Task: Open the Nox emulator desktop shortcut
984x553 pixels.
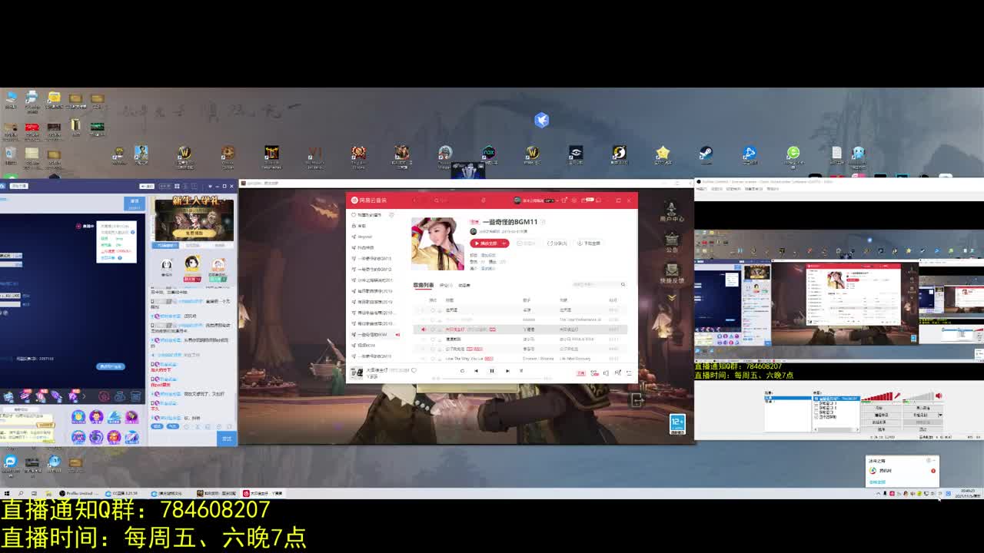Action: click(x=488, y=154)
